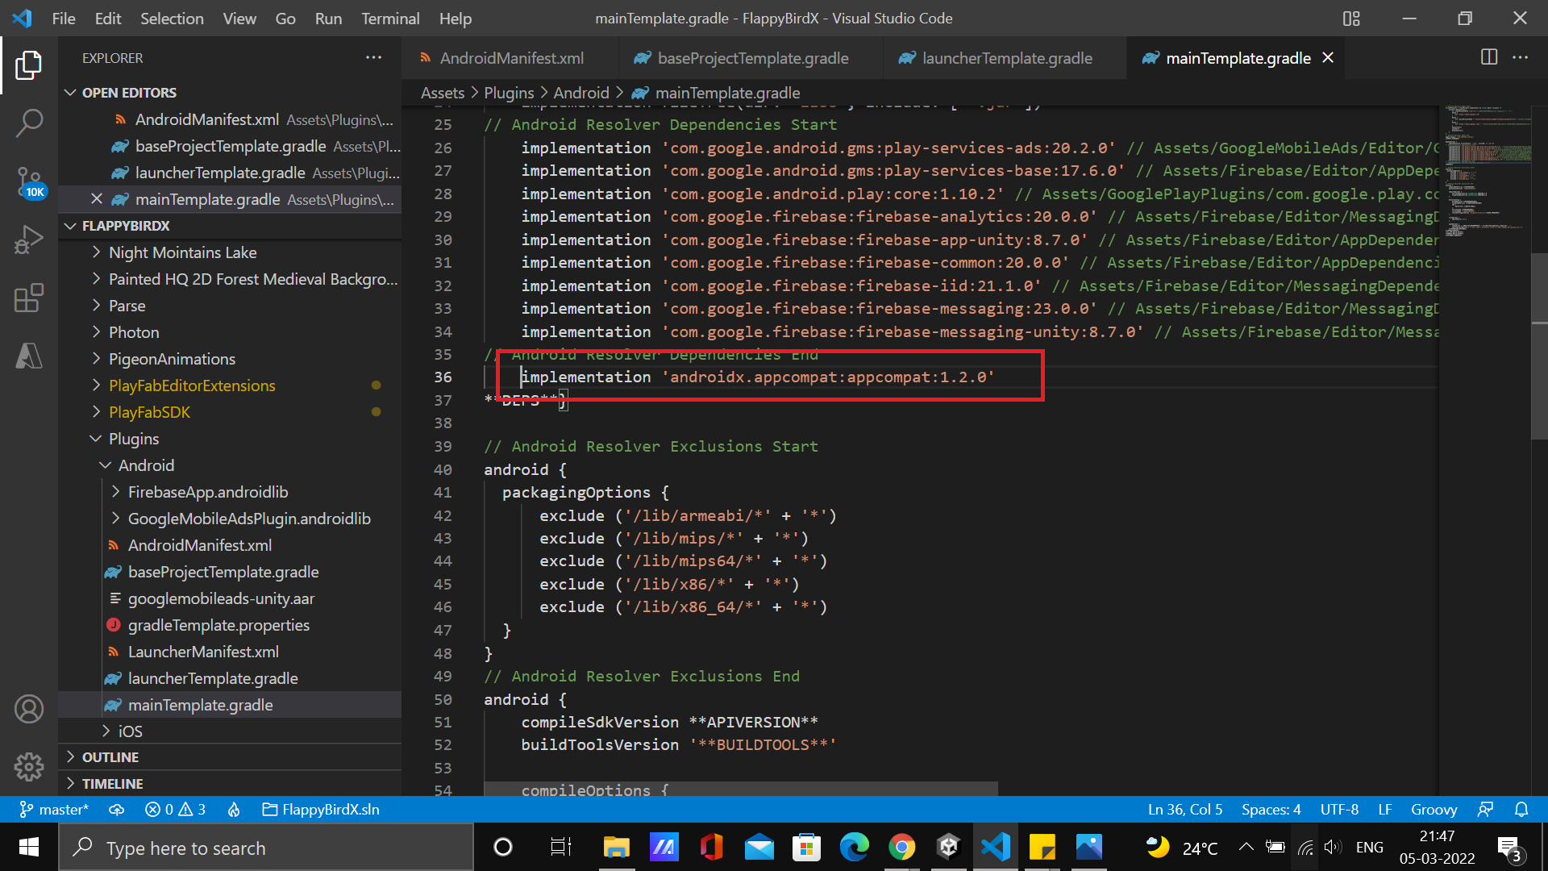Click Assets in the breadcrumb path
1548x871 pixels.
tap(443, 93)
